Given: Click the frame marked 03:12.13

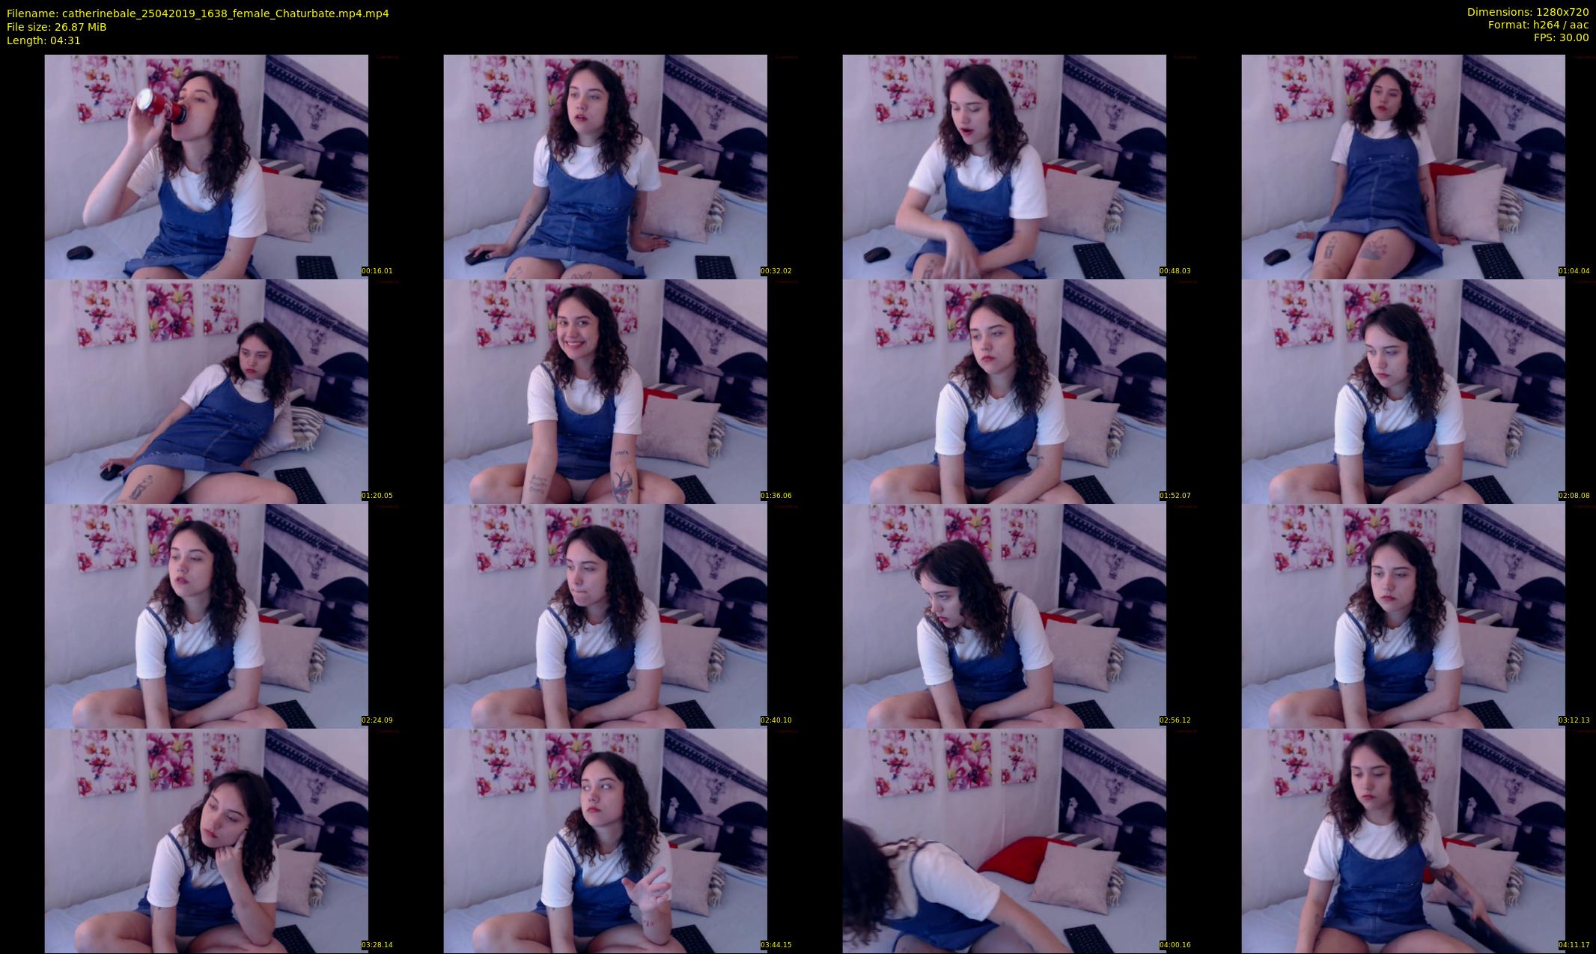Looking at the screenshot, I should pyautogui.click(x=1403, y=616).
